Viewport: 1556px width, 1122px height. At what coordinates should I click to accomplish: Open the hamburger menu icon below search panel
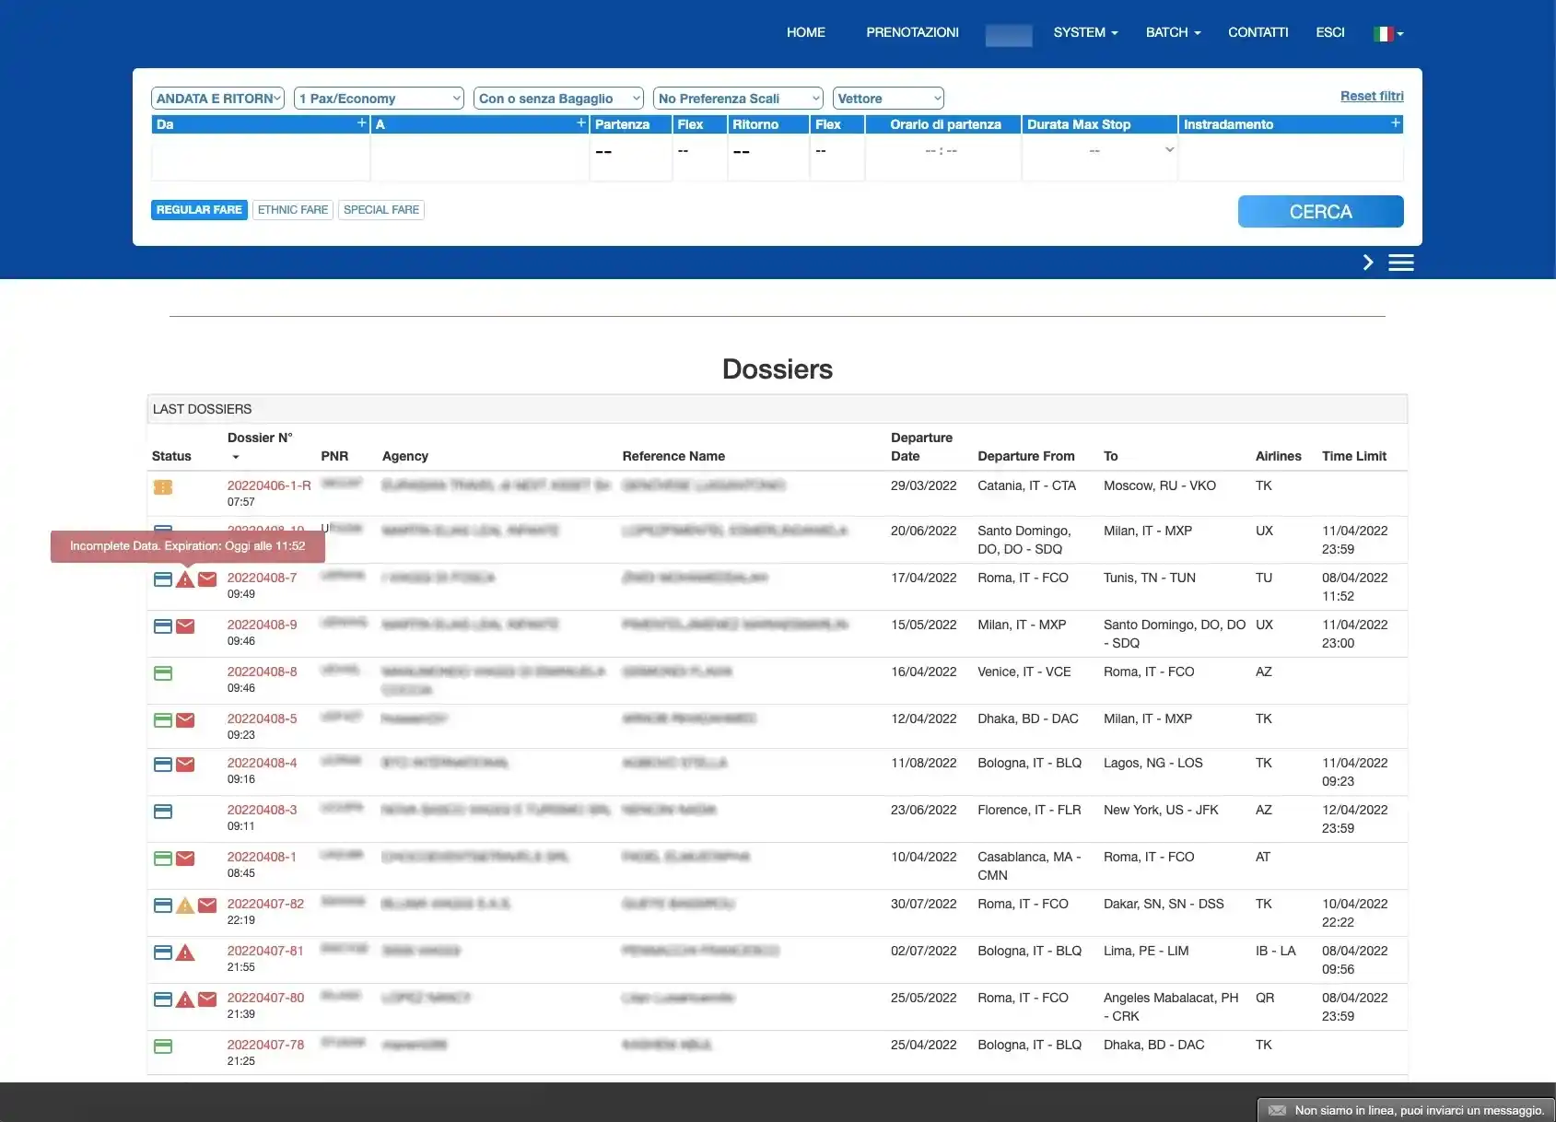pos(1400,263)
